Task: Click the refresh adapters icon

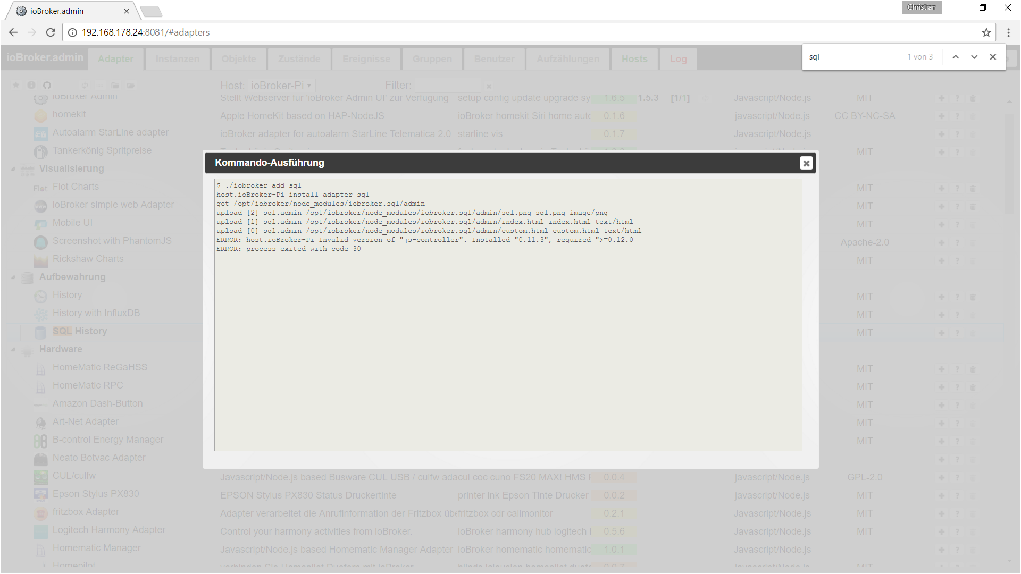Action: (85, 85)
